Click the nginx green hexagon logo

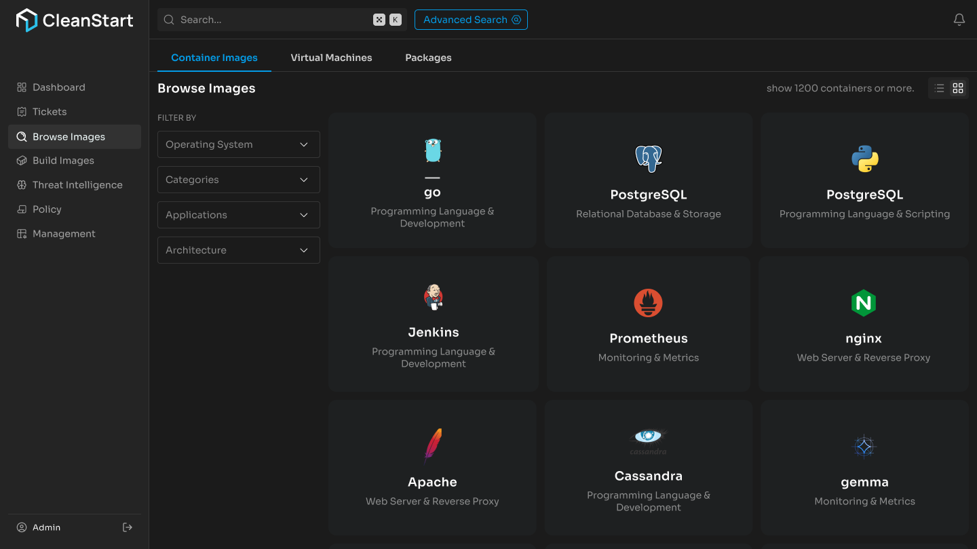click(x=864, y=303)
